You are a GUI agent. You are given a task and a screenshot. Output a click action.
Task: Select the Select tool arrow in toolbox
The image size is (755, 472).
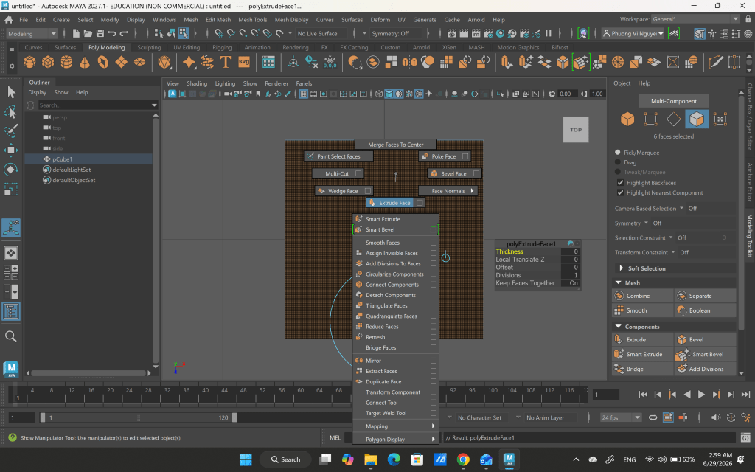[11, 92]
